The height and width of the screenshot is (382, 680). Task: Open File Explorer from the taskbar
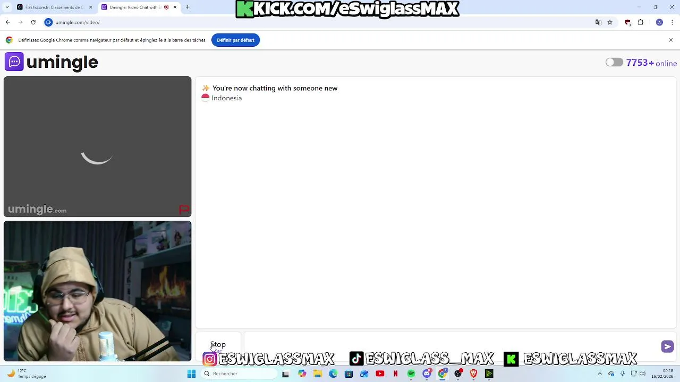[318, 374]
